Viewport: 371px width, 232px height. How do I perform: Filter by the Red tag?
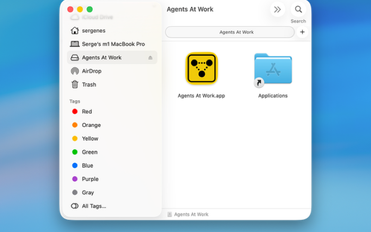click(112, 111)
